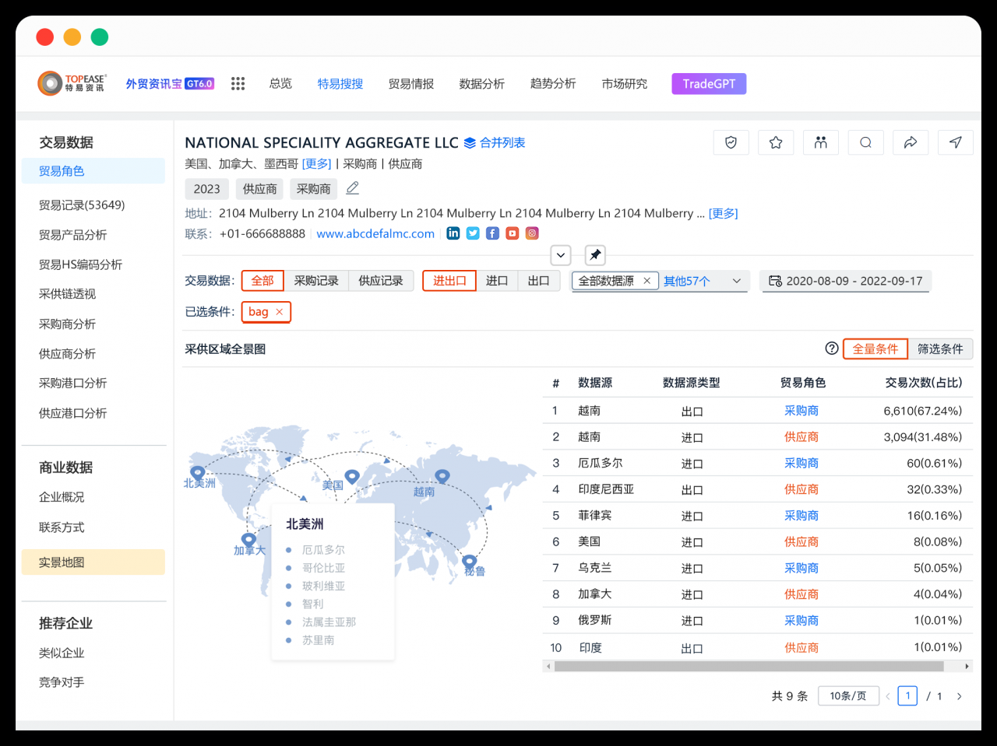The height and width of the screenshot is (746, 997).
Task: Open 趋势分析 navigation tab
Action: [553, 83]
